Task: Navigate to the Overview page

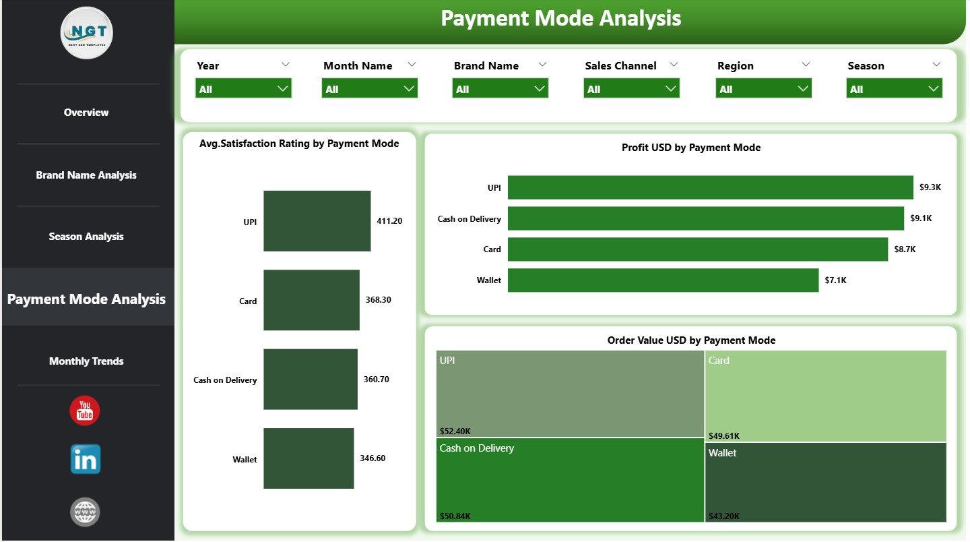Action: (x=86, y=112)
